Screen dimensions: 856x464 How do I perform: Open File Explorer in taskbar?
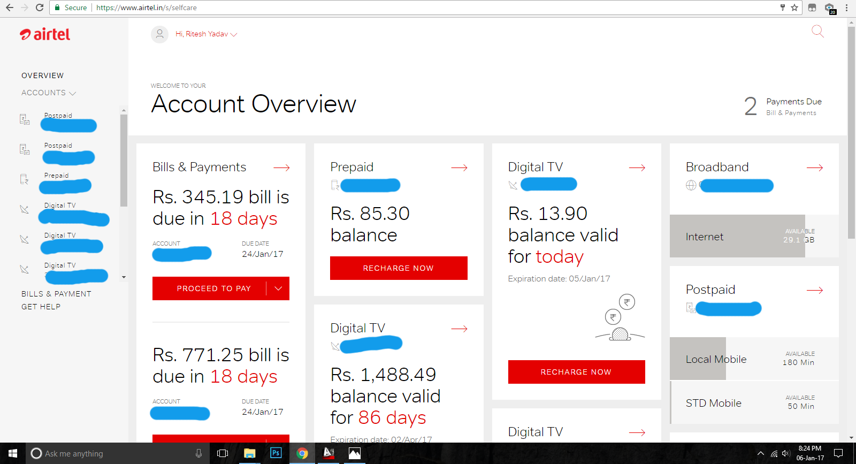click(x=249, y=453)
